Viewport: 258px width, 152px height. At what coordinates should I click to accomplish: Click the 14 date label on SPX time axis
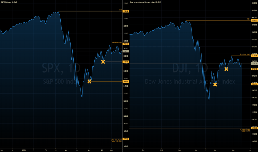[x=56, y=150]
